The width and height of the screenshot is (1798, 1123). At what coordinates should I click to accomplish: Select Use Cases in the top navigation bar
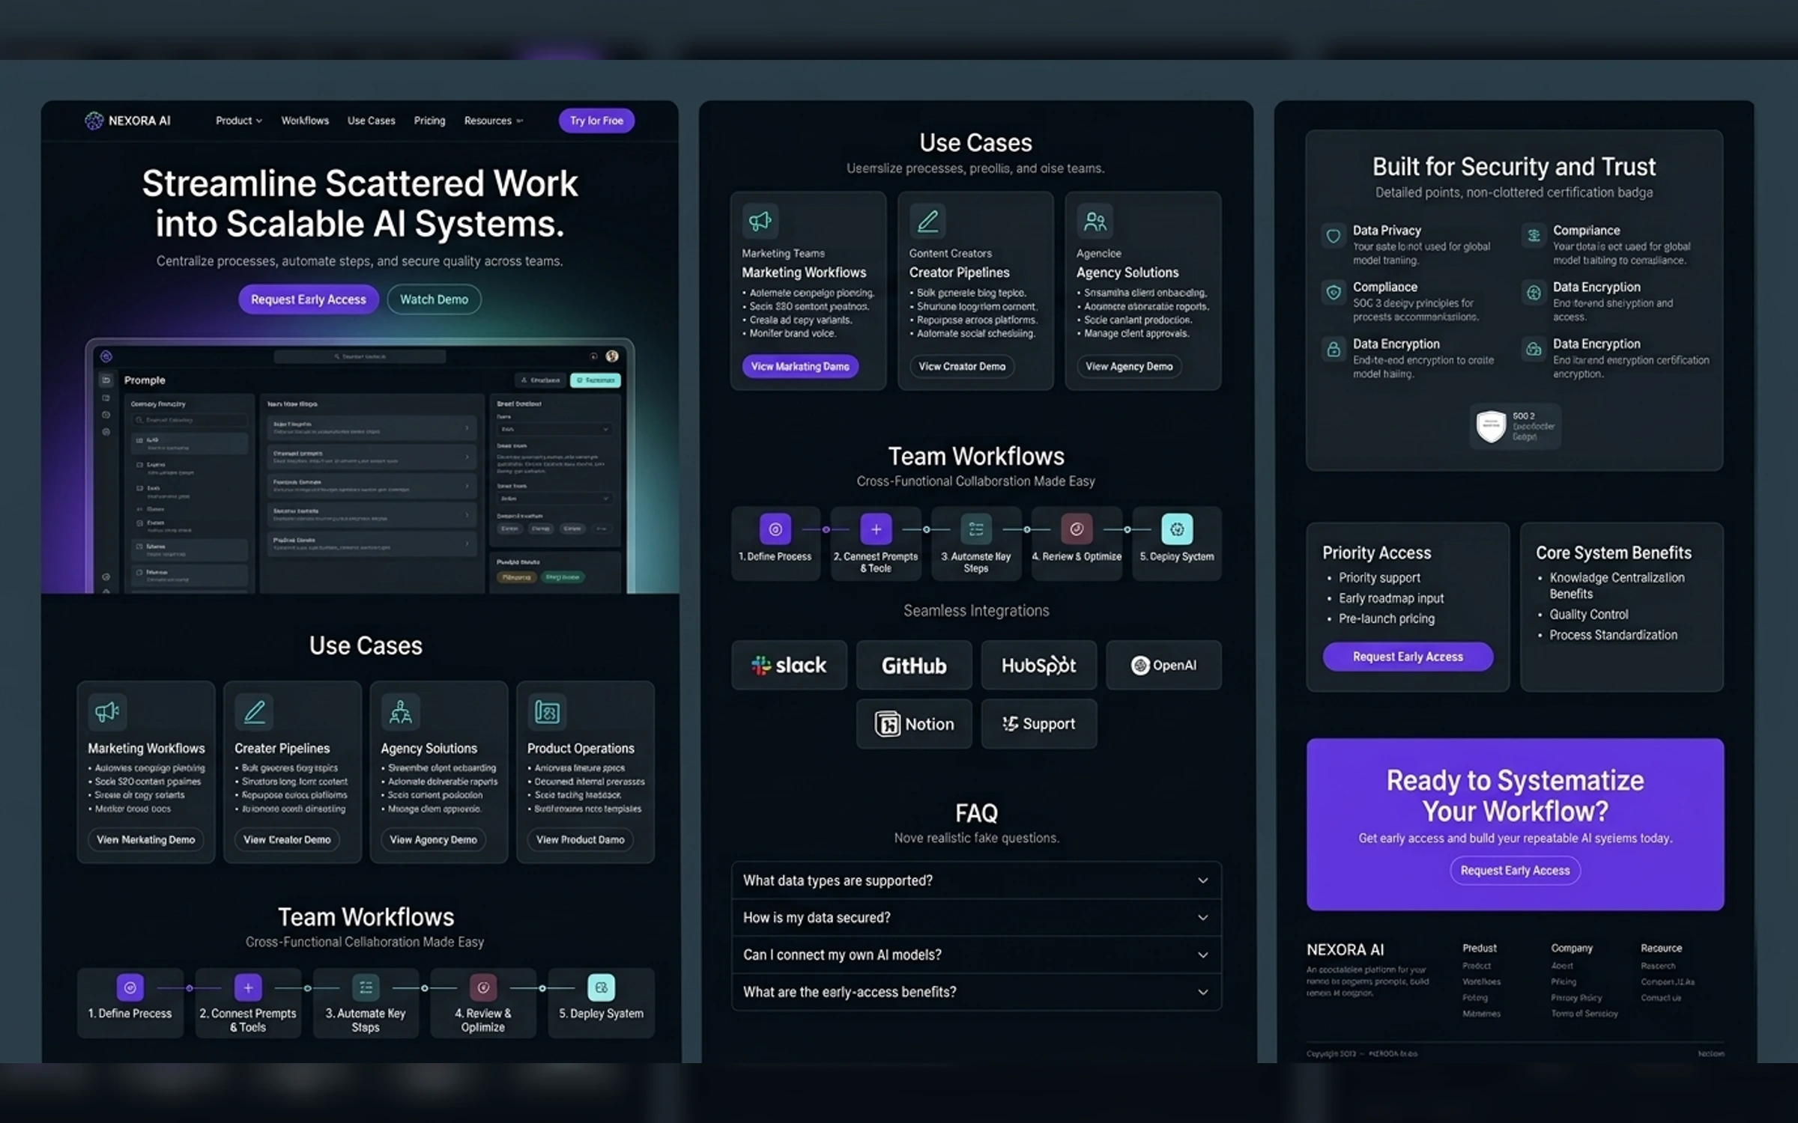click(371, 121)
